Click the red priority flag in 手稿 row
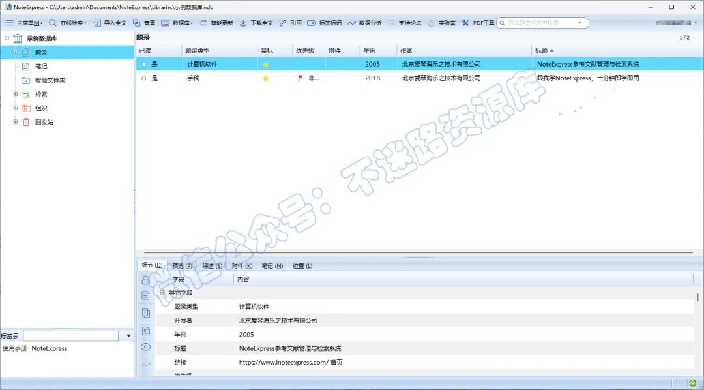704x390 pixels. [x=301, y=78]
